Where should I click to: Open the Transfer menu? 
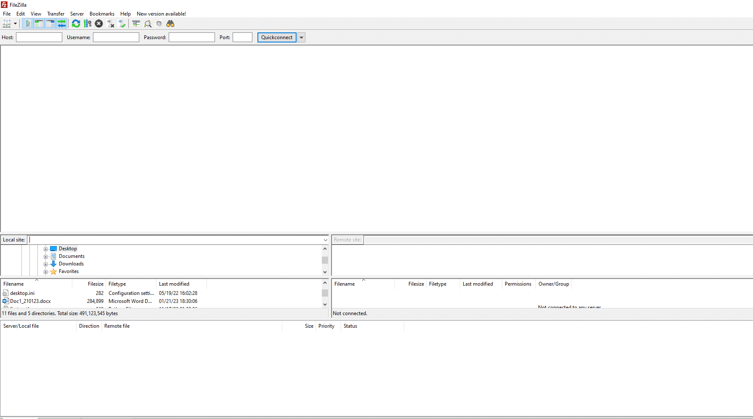click(56, 13)
